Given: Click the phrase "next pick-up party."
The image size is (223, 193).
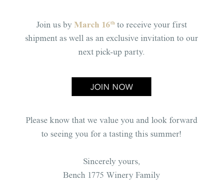Looking at the screenshot, I should pyautogui.click(x=111, y=52).
